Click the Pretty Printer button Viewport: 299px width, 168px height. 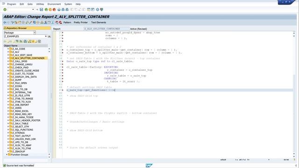pyautogui.click(x=81, y=22)
